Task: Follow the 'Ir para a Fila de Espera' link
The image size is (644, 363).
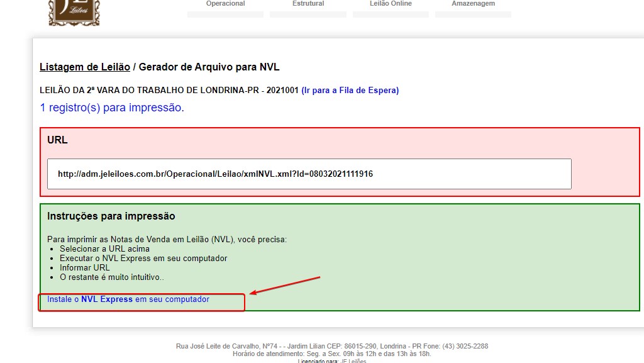Action: click(x=350, y=90)
